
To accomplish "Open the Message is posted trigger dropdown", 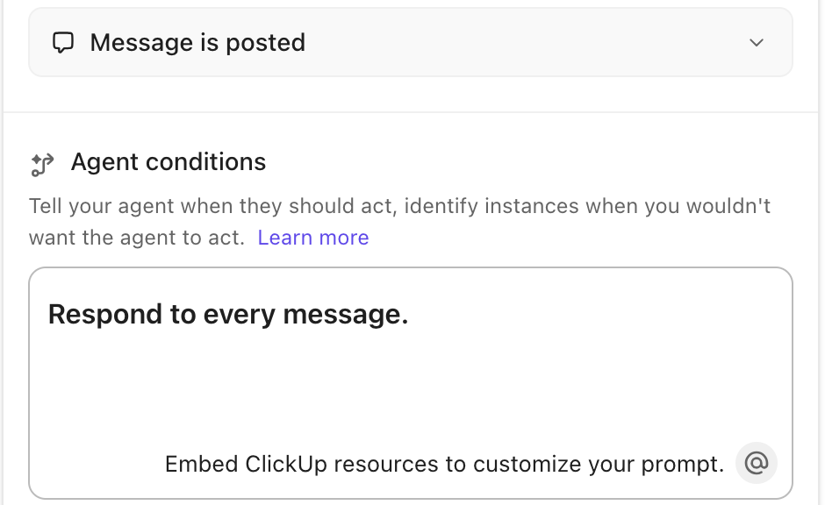I will (x=410, y=43).
